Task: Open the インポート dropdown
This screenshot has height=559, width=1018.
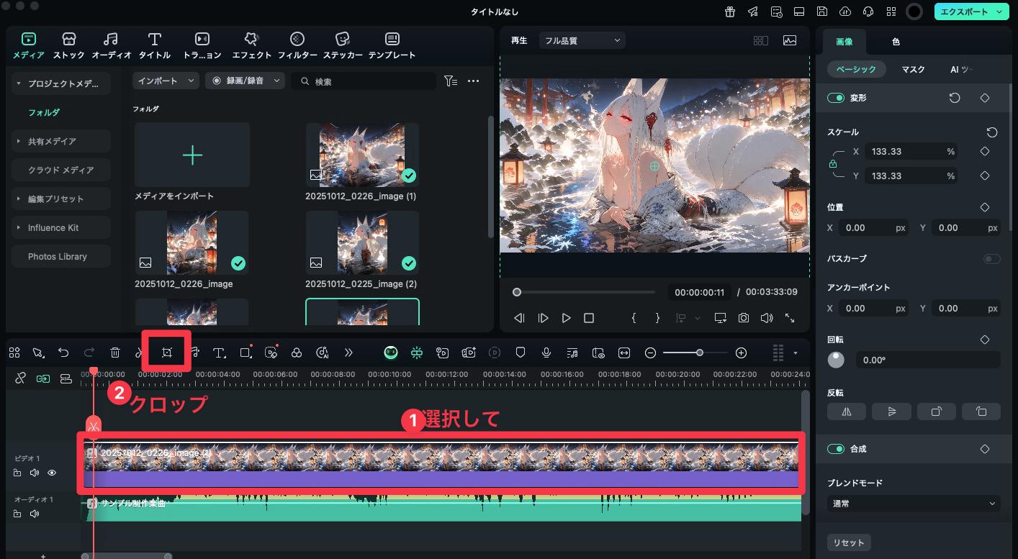Action: (x=166, y=81)
